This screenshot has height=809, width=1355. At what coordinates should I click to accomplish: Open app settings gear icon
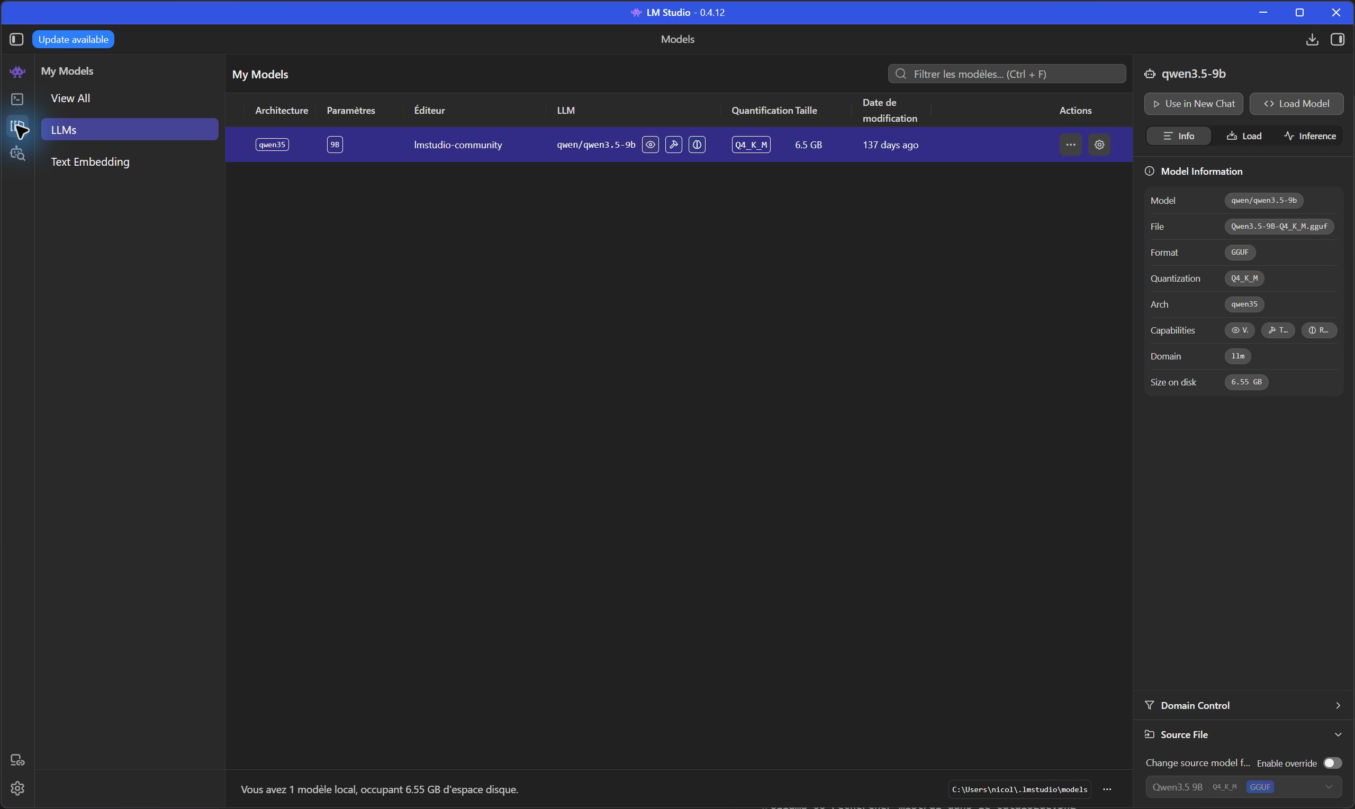pyautogui.click(x=17, y=788)
